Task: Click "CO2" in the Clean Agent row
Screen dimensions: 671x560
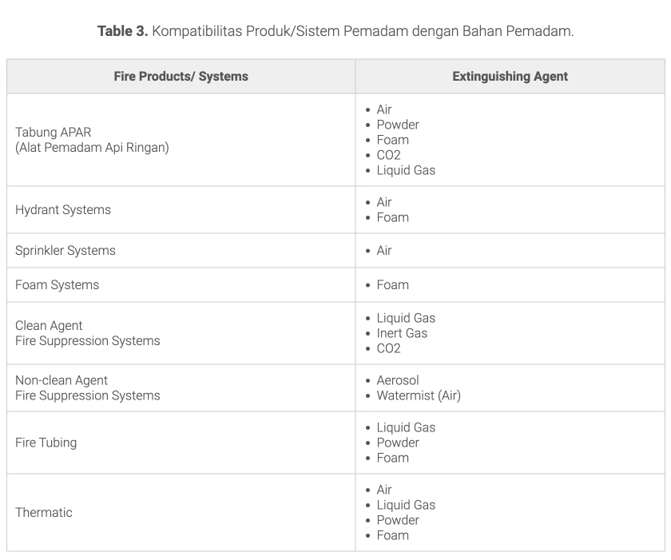Action: [x=388, y=348]
